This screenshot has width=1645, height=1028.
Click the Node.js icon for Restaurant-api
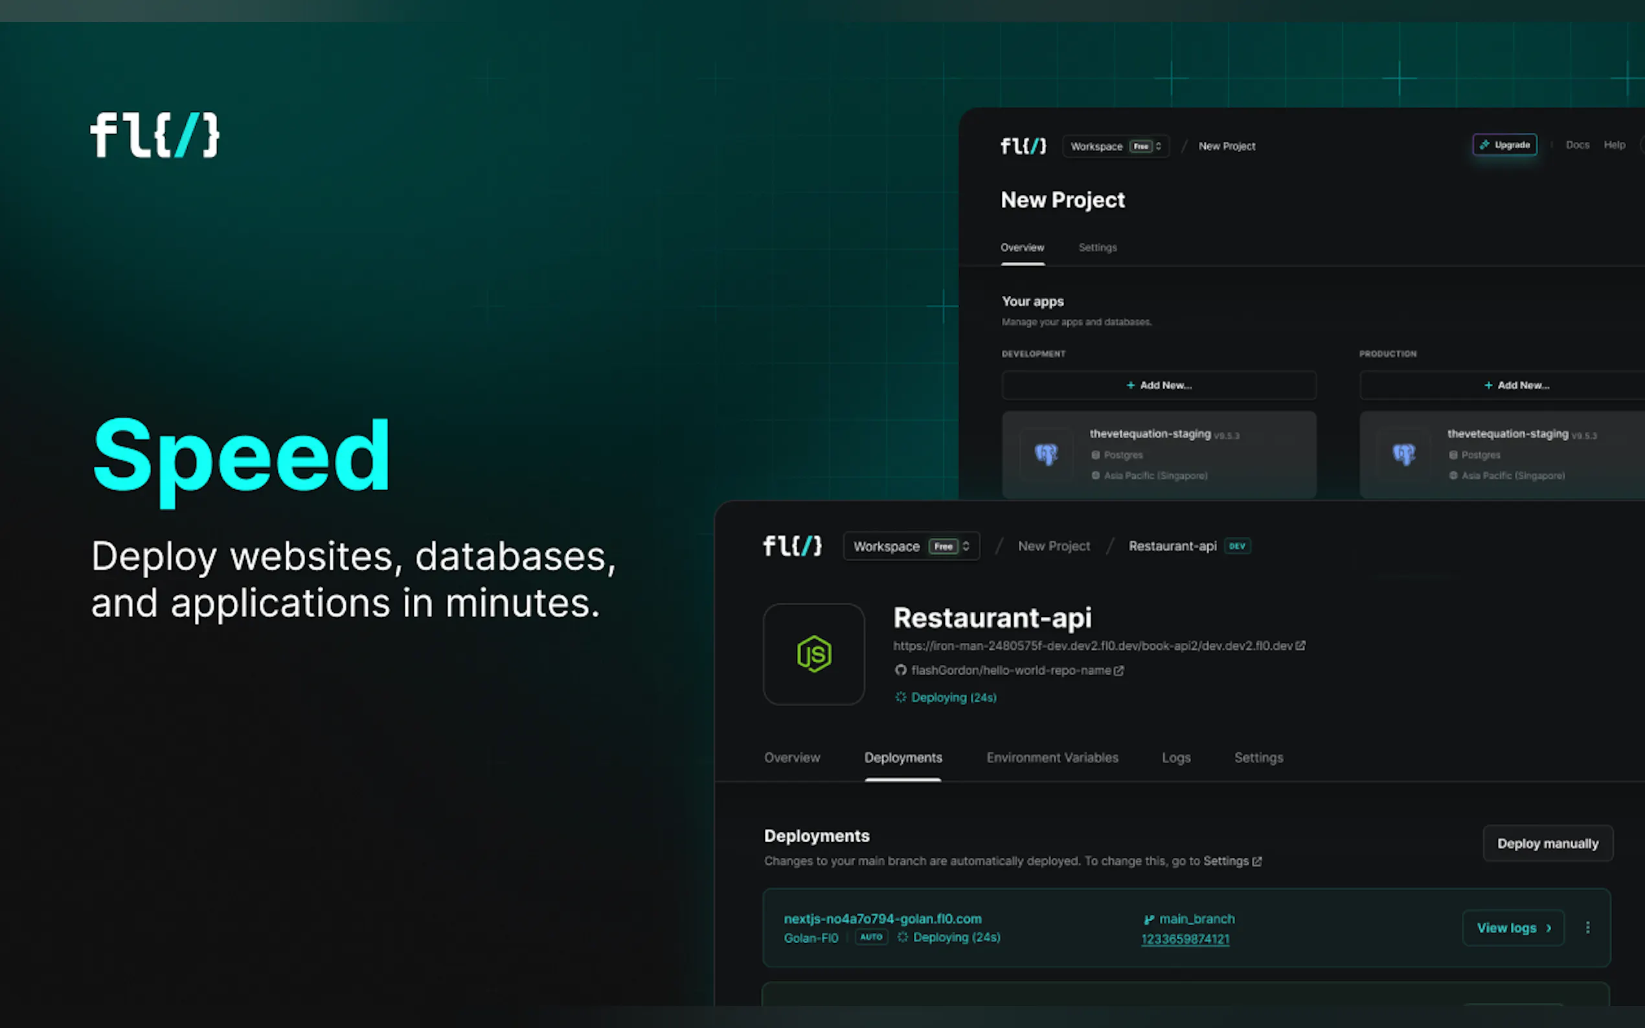point(813,654)
